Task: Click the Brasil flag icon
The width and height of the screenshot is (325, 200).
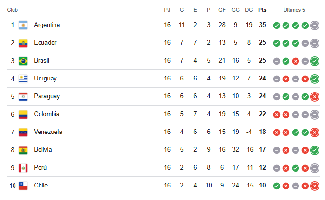Action: tap(23, 61)
